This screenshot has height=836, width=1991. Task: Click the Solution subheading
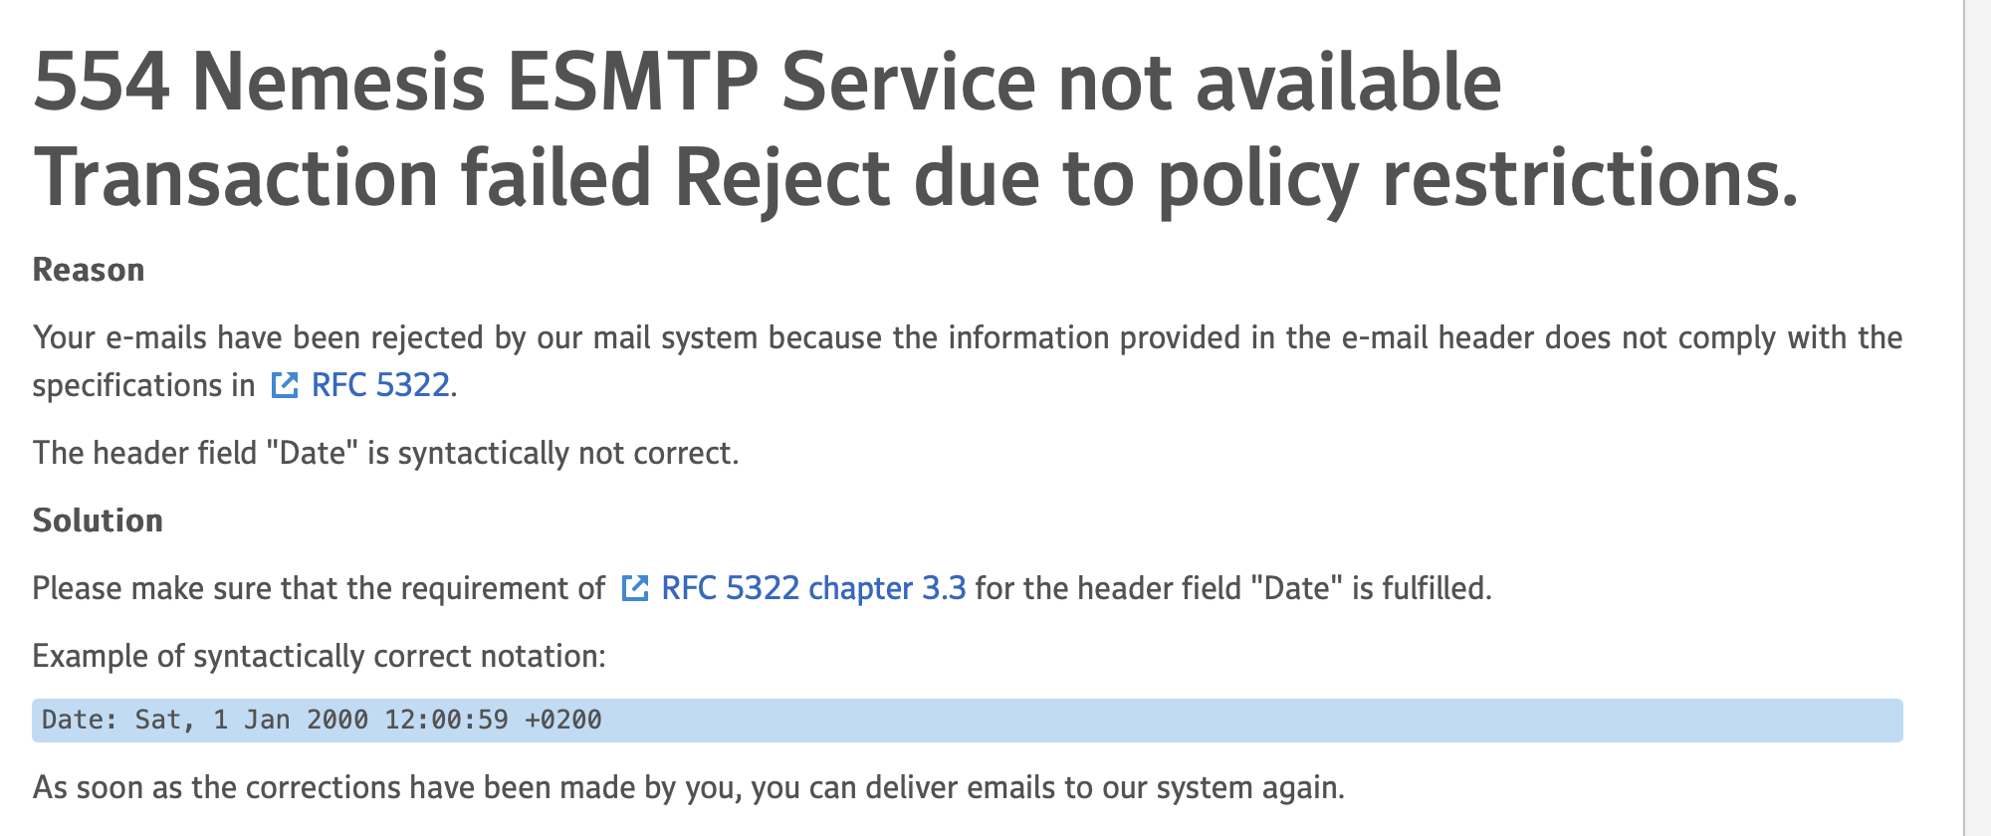[98, 521]
